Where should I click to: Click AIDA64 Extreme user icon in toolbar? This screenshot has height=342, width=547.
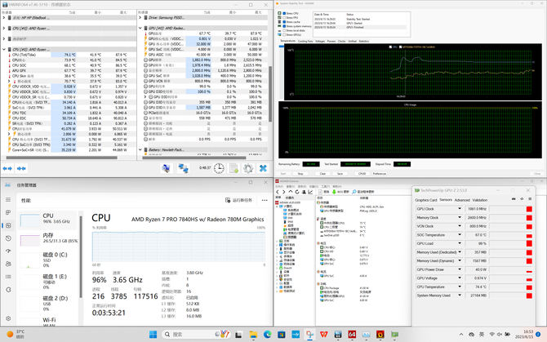pos(304,192)
